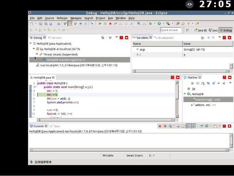Click the Drop to Frame icon

(139, 24)
